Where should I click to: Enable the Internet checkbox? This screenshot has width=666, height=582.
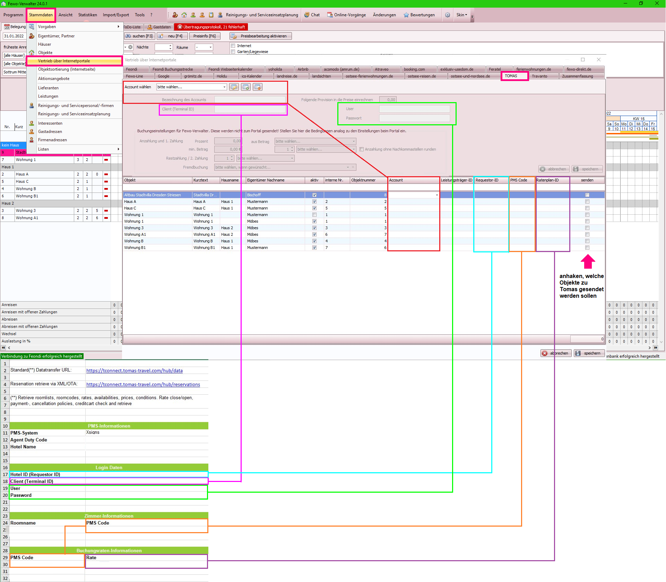click(233, 46)
